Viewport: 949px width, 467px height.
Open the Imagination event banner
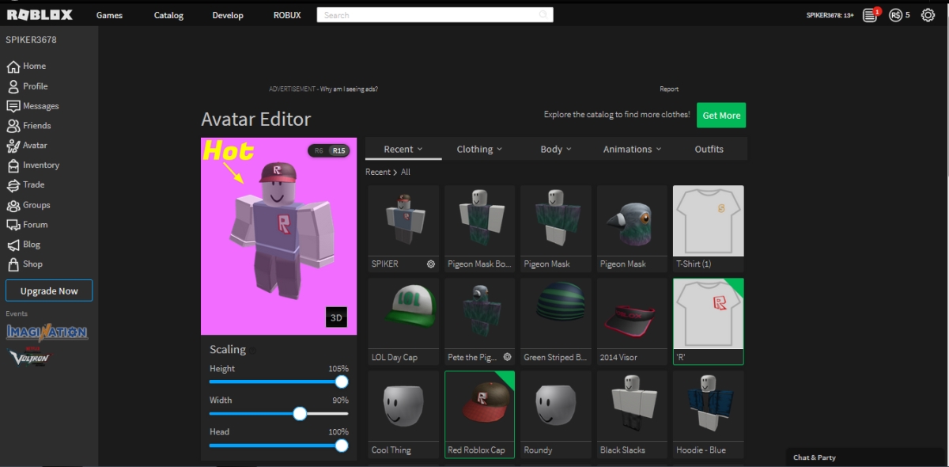[x=47, y=332]
